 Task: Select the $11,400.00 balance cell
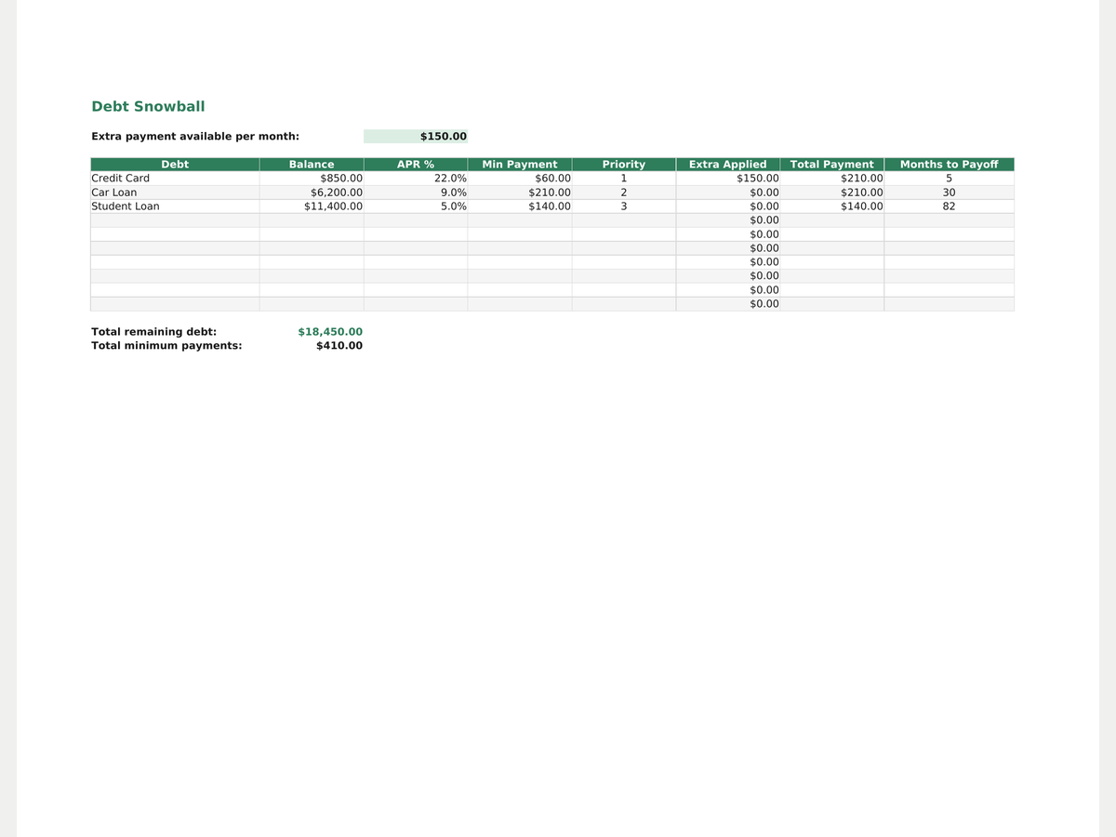[x=312, y=206]
